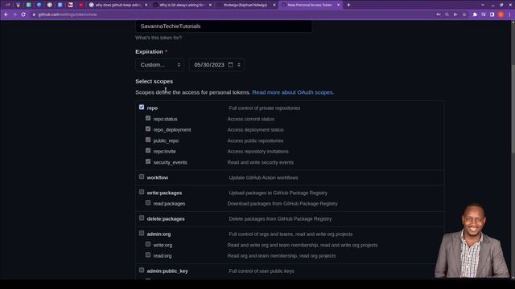Close the 'why does github keep asking' tab

[146, 5]
